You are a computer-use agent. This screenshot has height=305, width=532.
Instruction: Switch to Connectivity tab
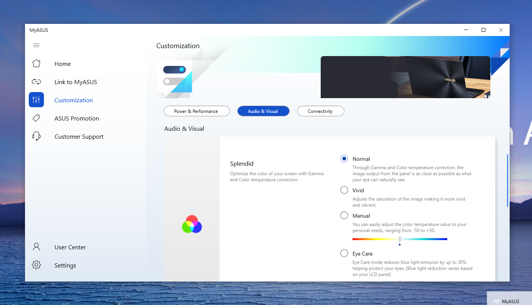tap(320, 111)
